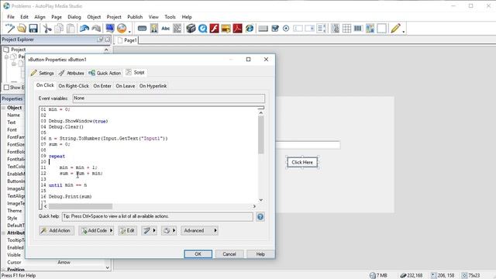496x279 pixels.
Task: Click the Cut scissors icon
Action: pyautogui.click(x=47, y=29)
